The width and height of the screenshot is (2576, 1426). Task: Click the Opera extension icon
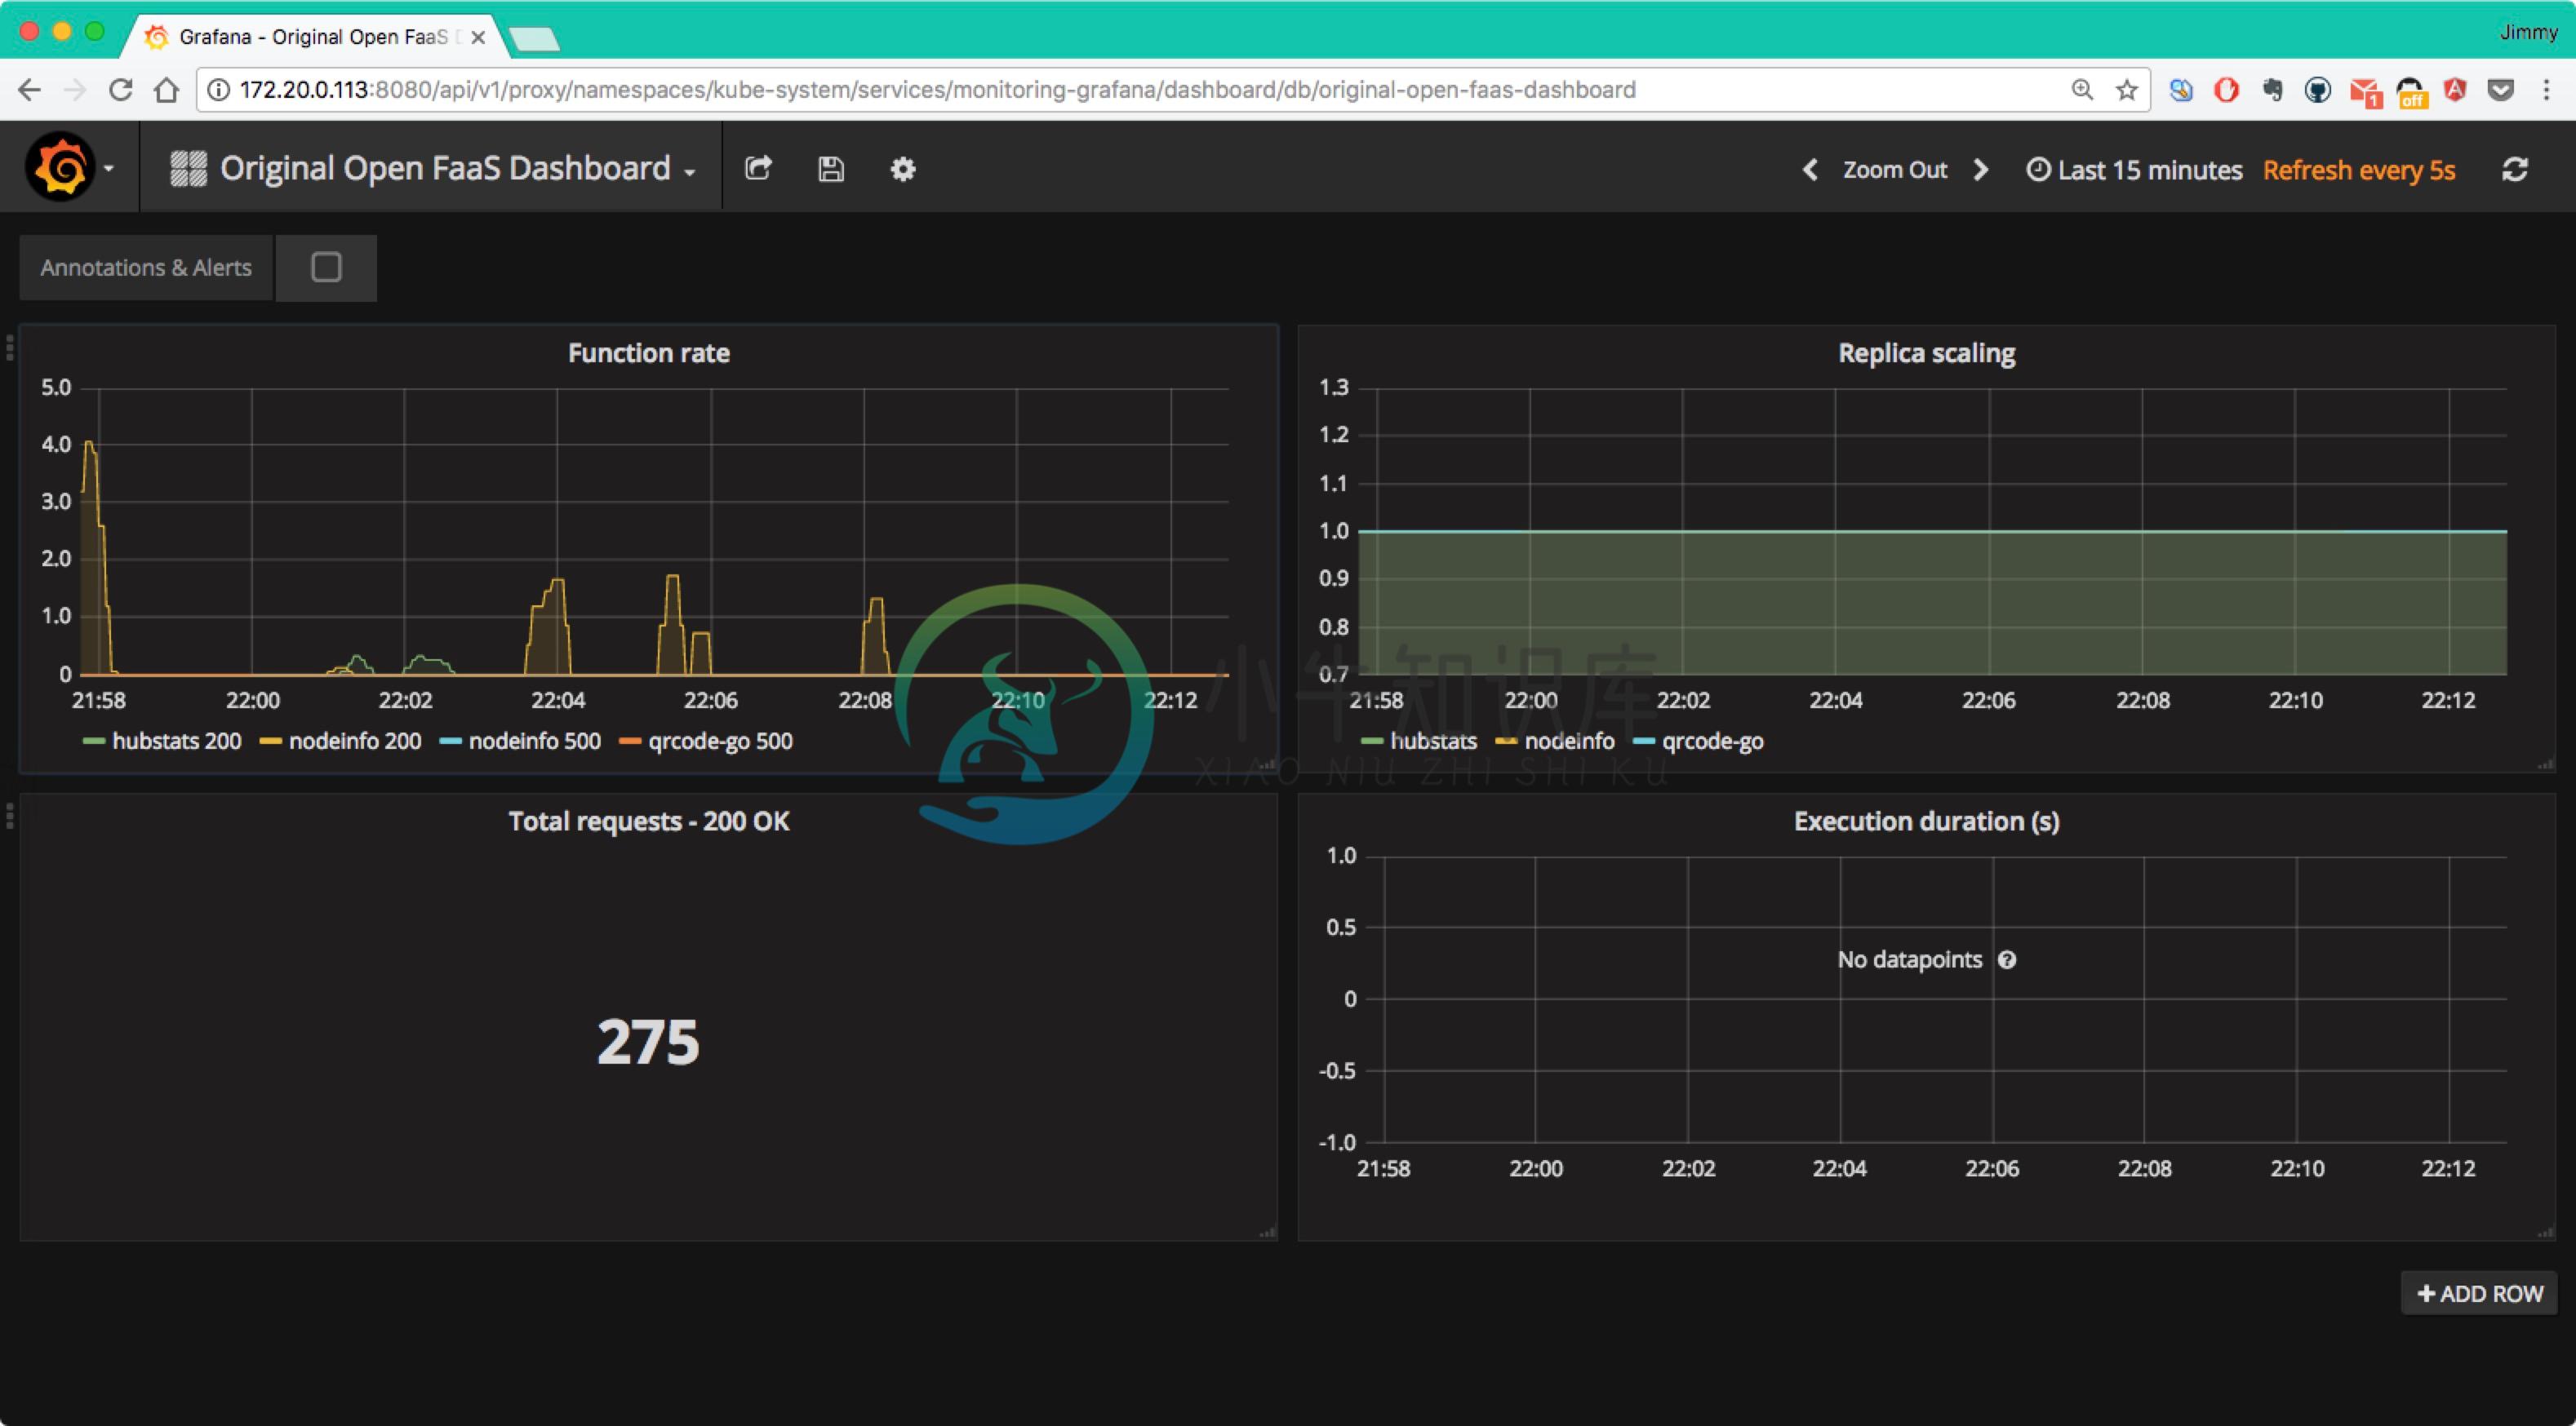pos(2226,90)
